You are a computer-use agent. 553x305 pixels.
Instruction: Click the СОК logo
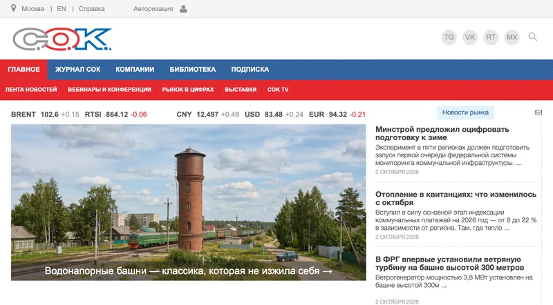pos(62,39)
